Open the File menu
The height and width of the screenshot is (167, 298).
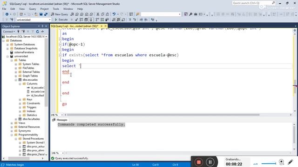(4, 9)
